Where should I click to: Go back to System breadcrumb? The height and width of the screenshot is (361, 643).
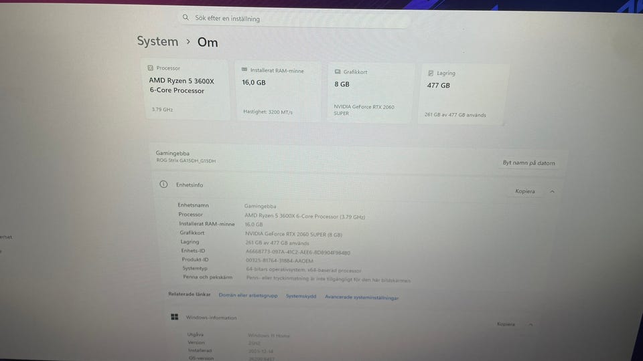pyautogui.click(x=157, y=41)
